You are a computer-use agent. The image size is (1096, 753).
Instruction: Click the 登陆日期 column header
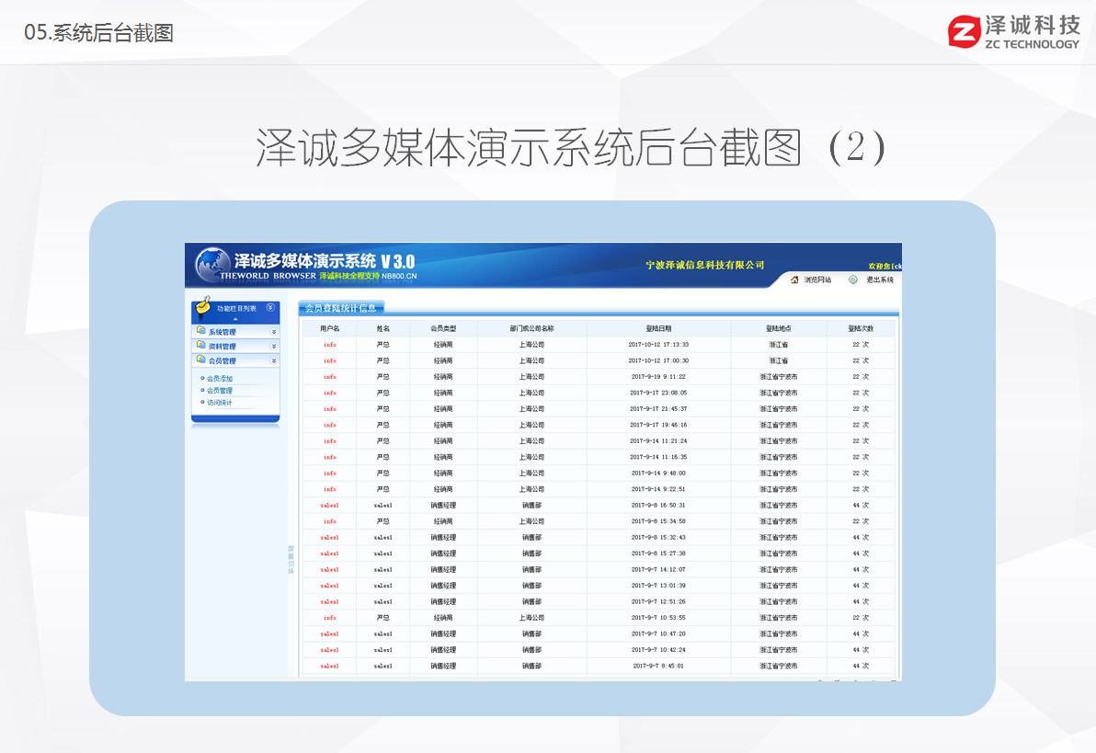point(658,328)
